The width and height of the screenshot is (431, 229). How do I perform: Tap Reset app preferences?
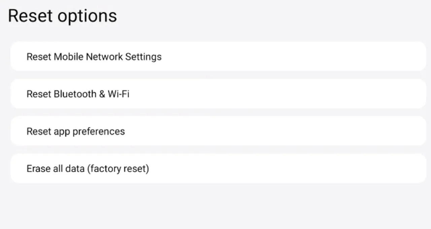click(218, 131)
